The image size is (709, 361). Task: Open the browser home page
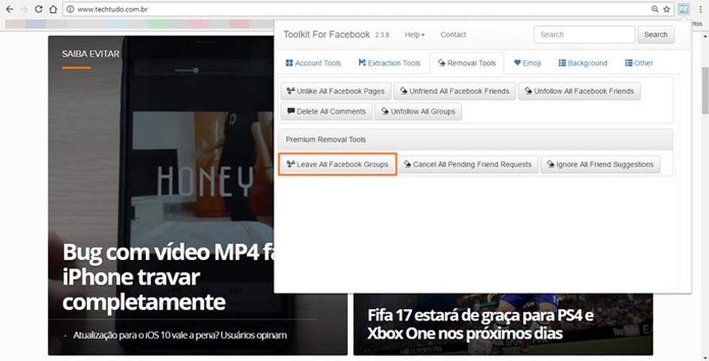(53, 9)
